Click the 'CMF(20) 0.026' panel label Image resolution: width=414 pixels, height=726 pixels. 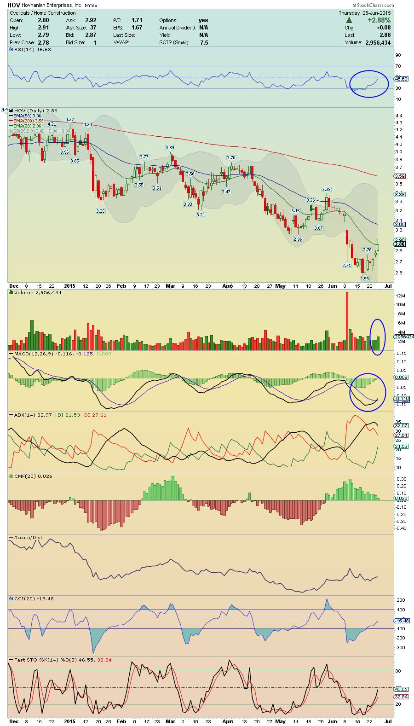[x=33, y=476]
